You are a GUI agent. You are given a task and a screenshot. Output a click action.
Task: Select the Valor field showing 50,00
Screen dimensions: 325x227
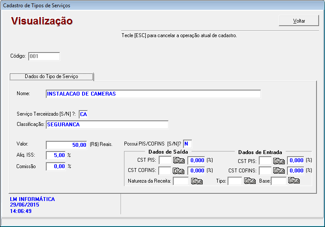pyautogui.click(x=67, y=145)
